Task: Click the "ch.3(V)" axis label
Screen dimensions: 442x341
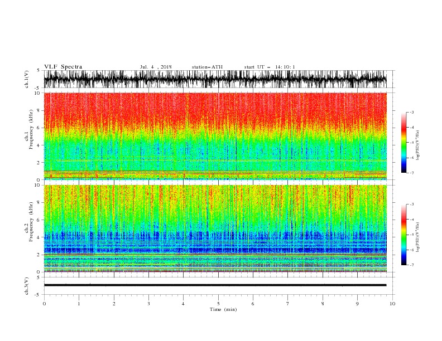Action: [x=27, y=286]
